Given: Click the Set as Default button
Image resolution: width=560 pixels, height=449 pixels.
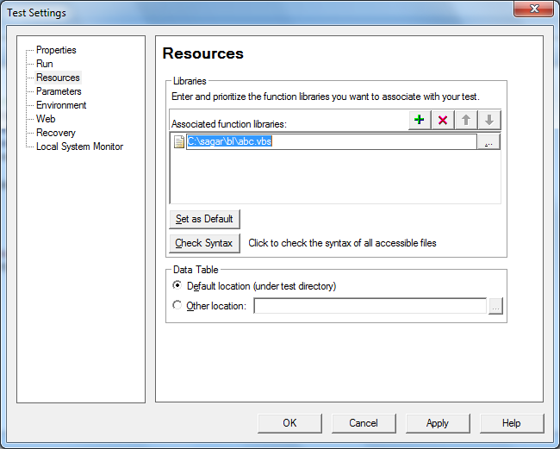Looking at the screenshot, I should point(204,219).
